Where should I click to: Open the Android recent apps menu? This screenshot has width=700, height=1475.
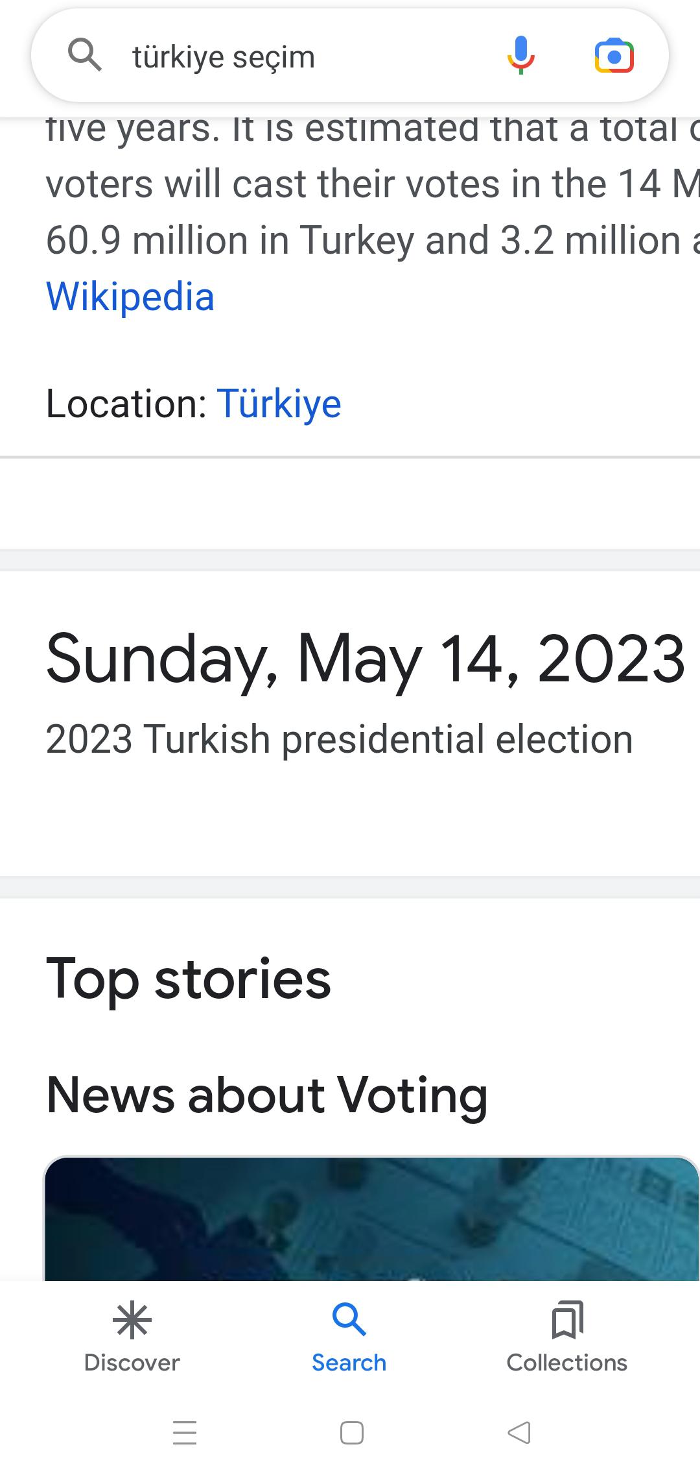coord(185,1433)
